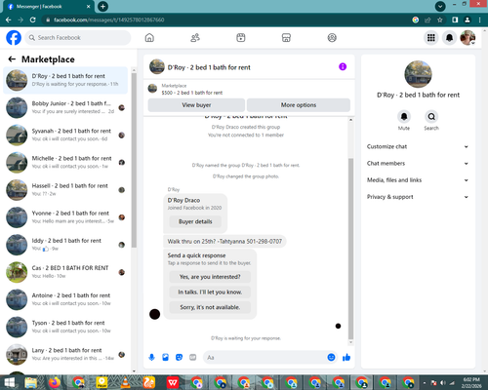Open the Home icon in top navigation
This screenshot has width=488, height=390.
point(149,38)
